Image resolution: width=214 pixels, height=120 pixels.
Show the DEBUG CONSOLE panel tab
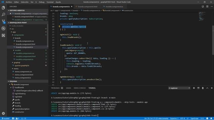(x=80, y=88)
